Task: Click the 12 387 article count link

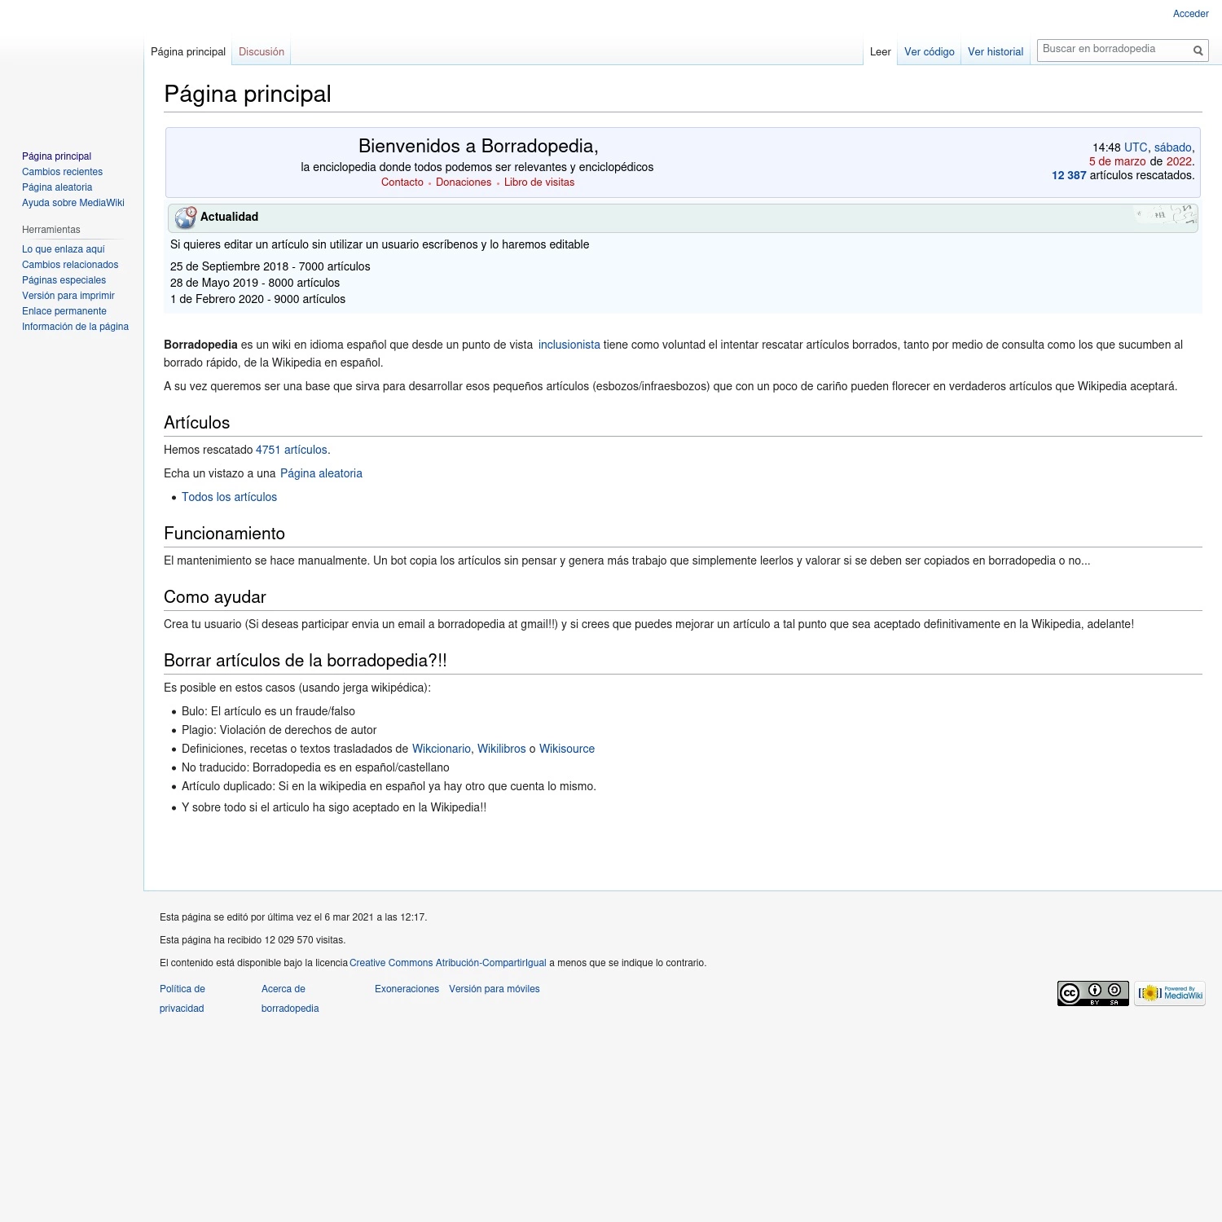Action: pos(1069,175)
